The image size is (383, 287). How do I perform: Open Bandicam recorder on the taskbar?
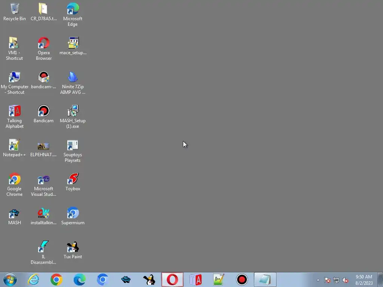point(242,280)
